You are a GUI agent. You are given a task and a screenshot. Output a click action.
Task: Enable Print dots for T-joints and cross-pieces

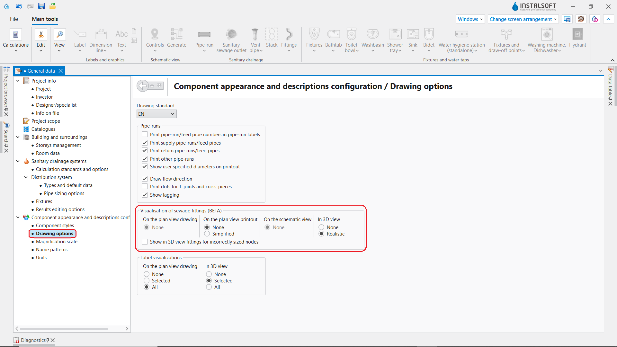coord(145,187)
